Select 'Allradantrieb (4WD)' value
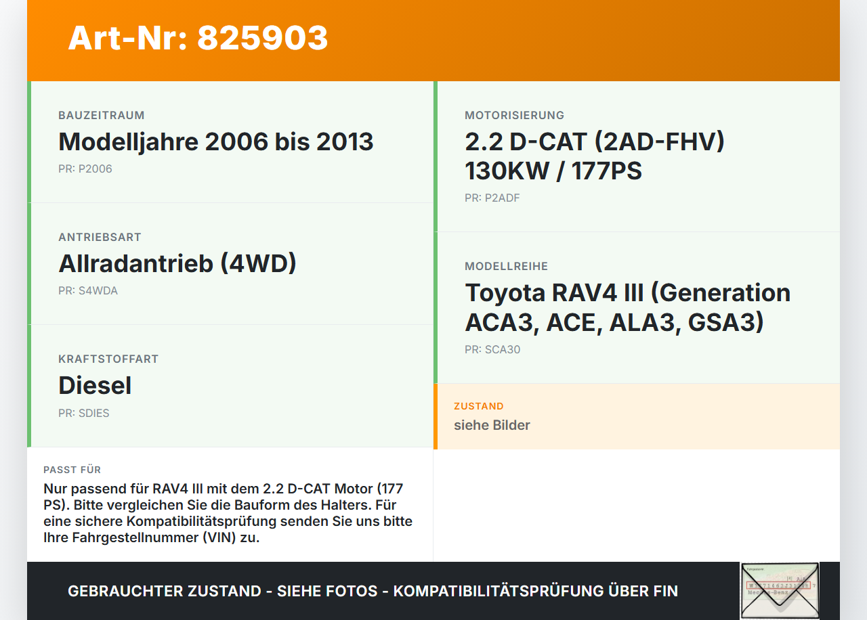The height and width of the screenshot is (620, 867). point(177,263)
